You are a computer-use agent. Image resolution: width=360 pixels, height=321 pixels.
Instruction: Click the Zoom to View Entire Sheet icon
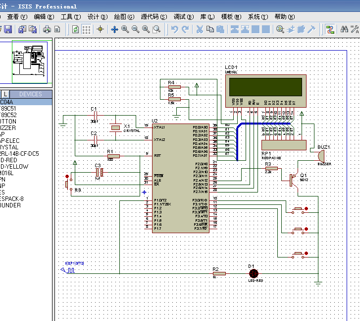click(x=146, y=29)
